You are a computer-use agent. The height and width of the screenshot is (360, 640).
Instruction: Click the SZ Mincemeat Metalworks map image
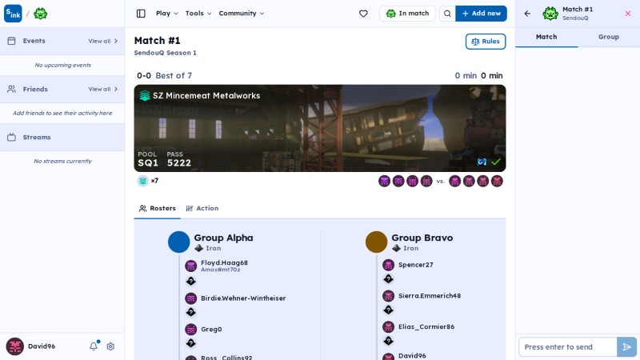tap(320, 128)
